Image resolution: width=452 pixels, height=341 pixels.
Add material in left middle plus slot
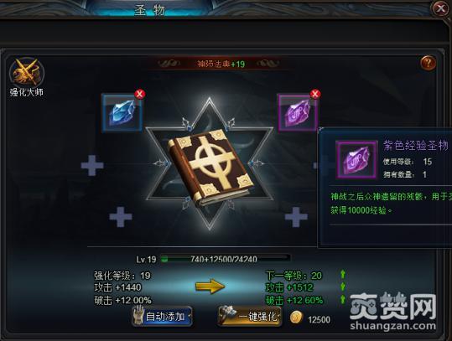coord(92,165)
